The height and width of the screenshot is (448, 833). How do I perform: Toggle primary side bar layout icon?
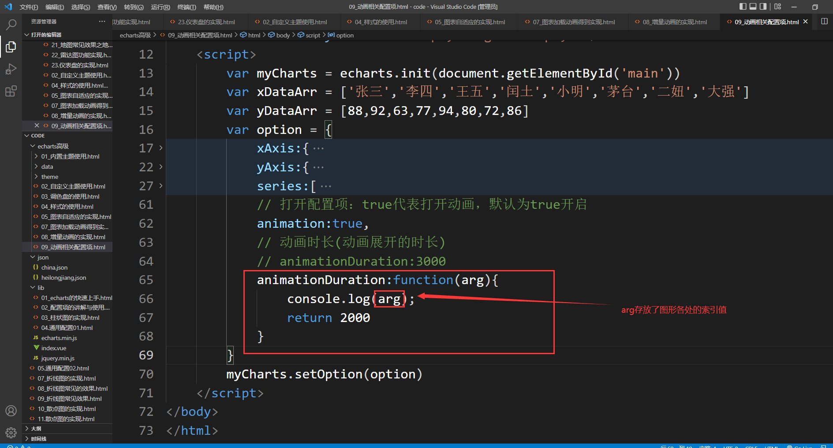click(743, 7)
